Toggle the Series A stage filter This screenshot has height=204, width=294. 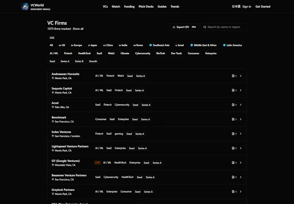[65, 61]
